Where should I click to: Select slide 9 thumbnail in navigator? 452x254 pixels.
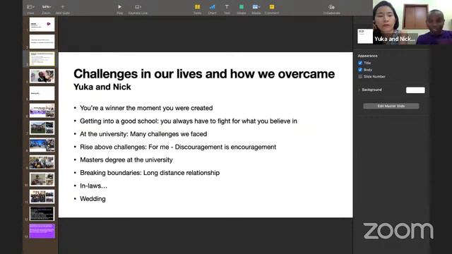tap(42, 162)
